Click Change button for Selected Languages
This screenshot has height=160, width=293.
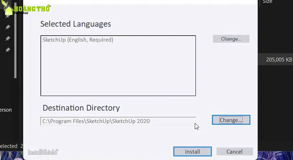pyautogui.click(x=231, y=39)
